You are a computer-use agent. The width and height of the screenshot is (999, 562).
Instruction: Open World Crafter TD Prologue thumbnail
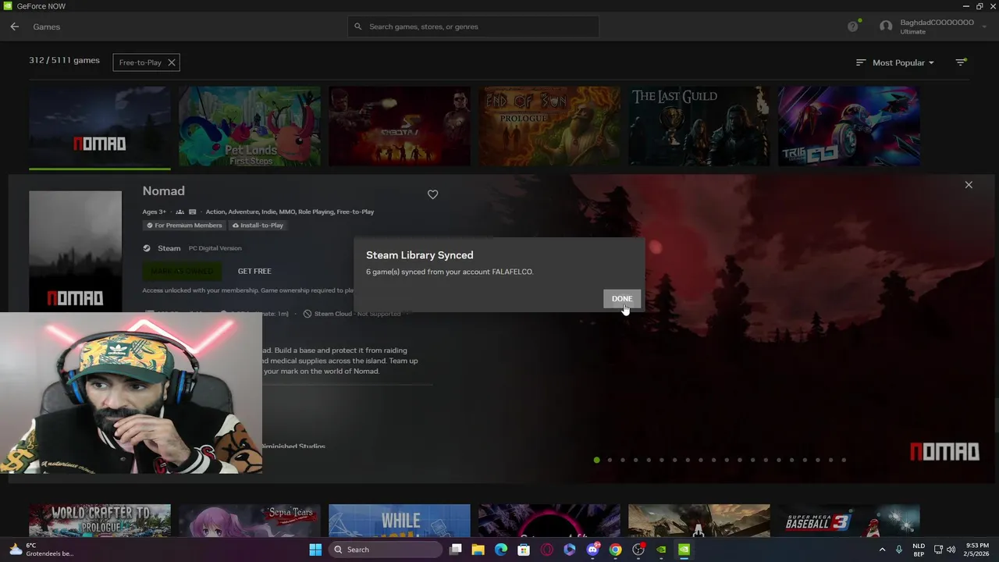coord(100,521)
